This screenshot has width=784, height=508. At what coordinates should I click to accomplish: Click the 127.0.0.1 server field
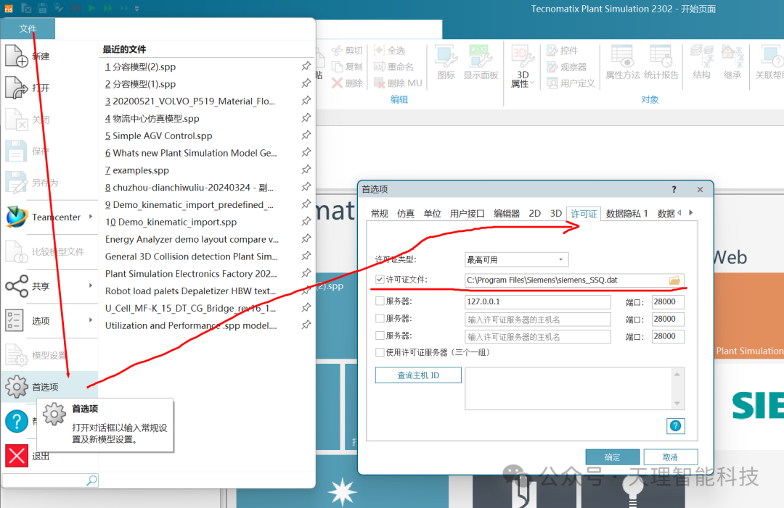537,302
